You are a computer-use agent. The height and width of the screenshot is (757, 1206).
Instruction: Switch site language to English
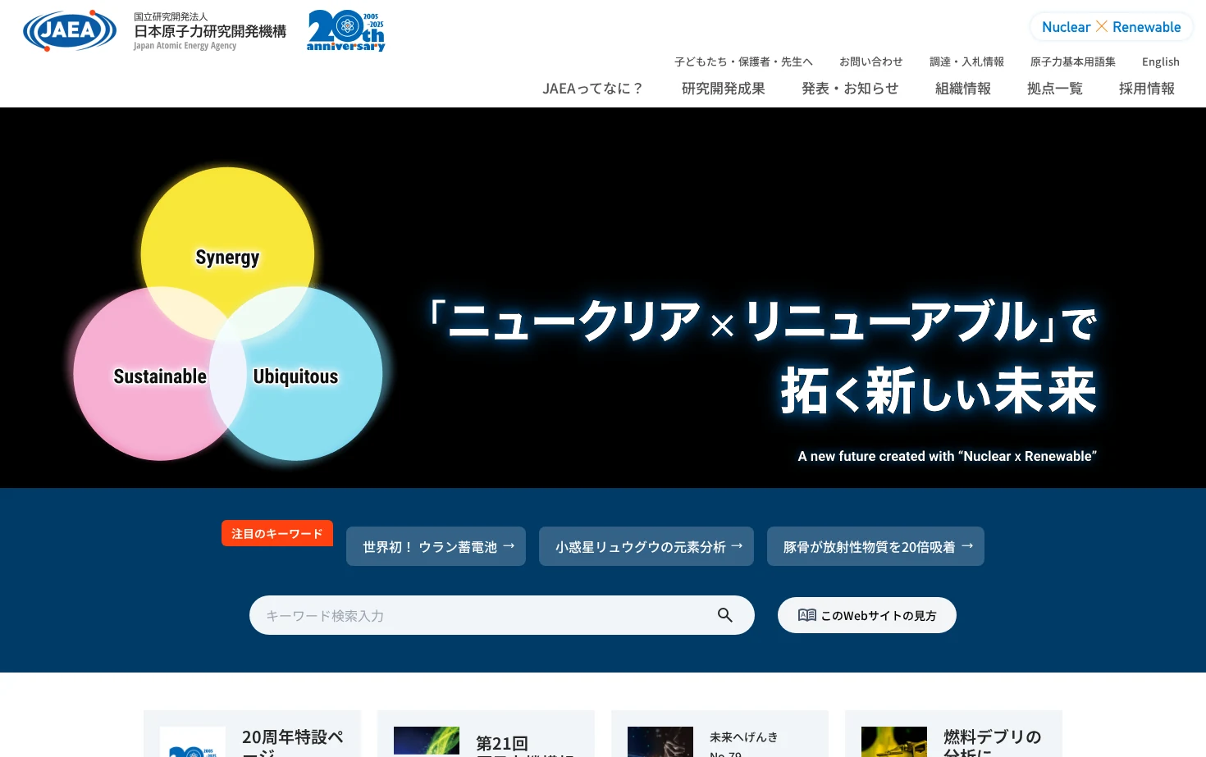[x=1160, y=62]
